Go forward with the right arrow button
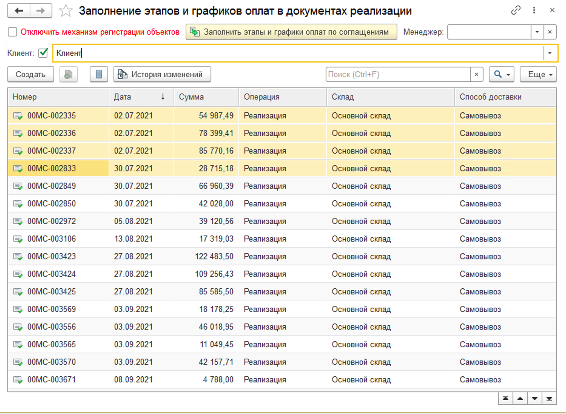The height and width of the screenshot is (414, 566). point(41,11)
